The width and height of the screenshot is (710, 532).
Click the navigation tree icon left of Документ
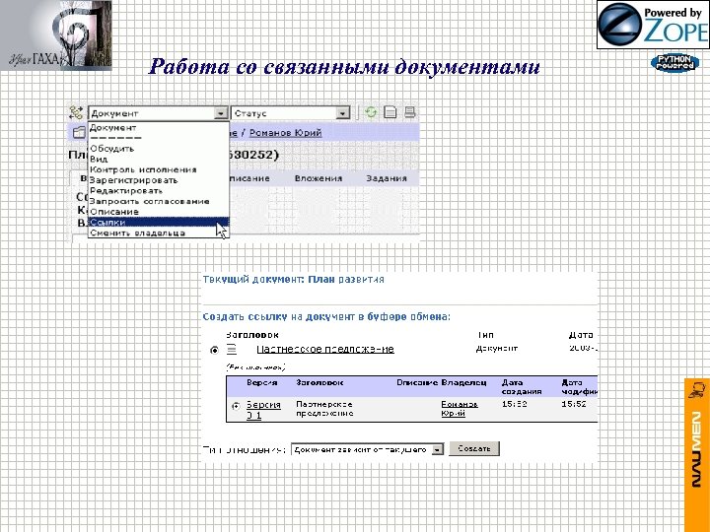tap(76, 112)
